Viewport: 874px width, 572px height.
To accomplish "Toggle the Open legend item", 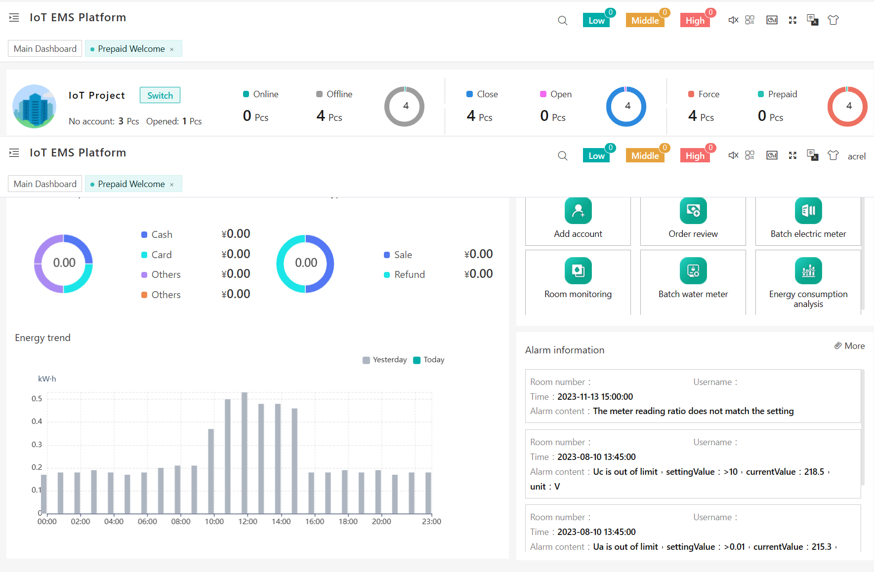I will click(555, 94).
